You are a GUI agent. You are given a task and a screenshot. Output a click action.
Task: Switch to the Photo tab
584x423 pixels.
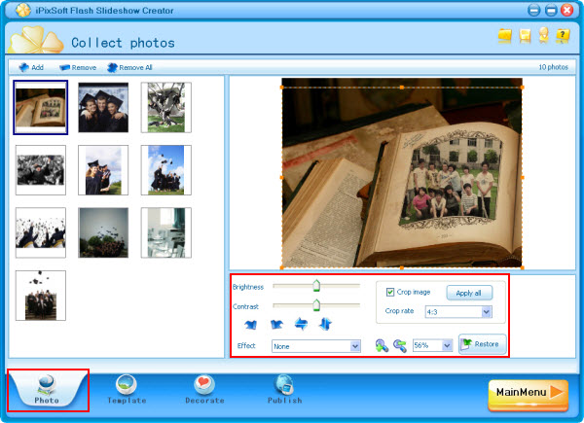coord(47,390)
